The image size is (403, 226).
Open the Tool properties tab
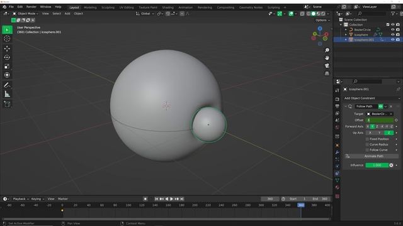point(338,90)
